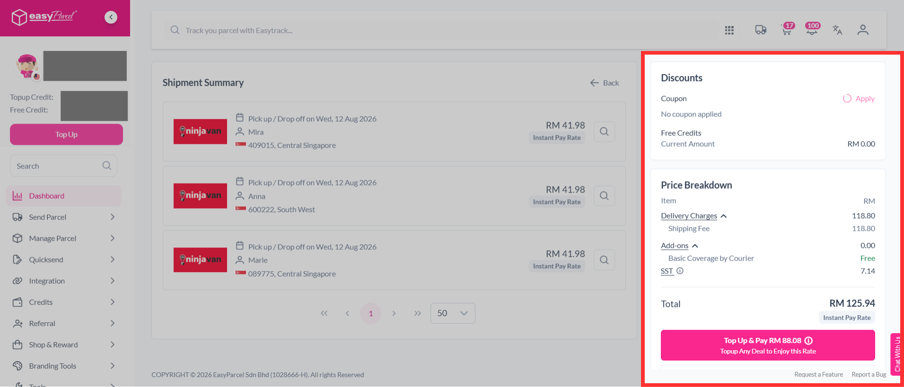Click 'Basic Coverage by Courier' line

tap(711, 258)
